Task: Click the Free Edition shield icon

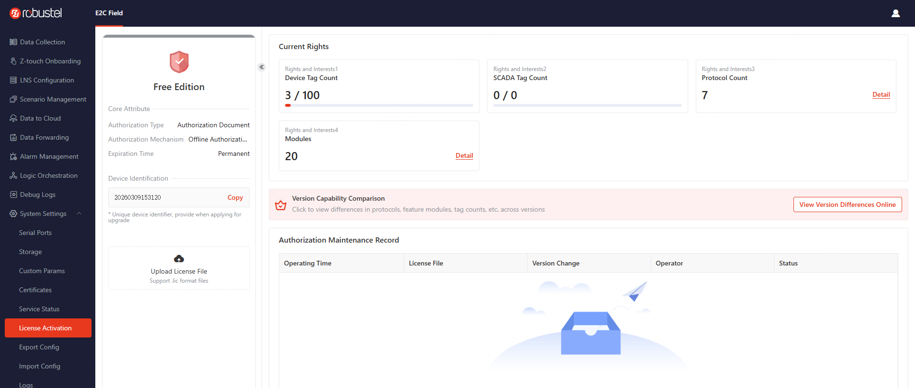Action: pos(179,62)
